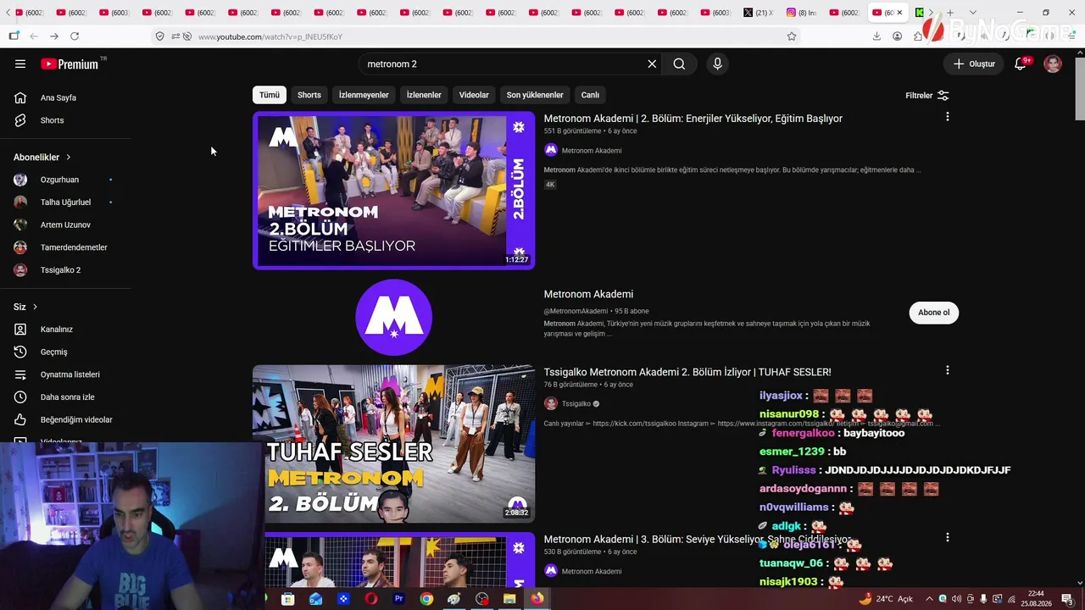Play the TUHAF SESLER Metronom thumbnail

coord(393,444)
